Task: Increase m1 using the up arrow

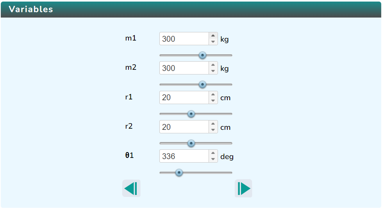Action: (x=213, y=36)
